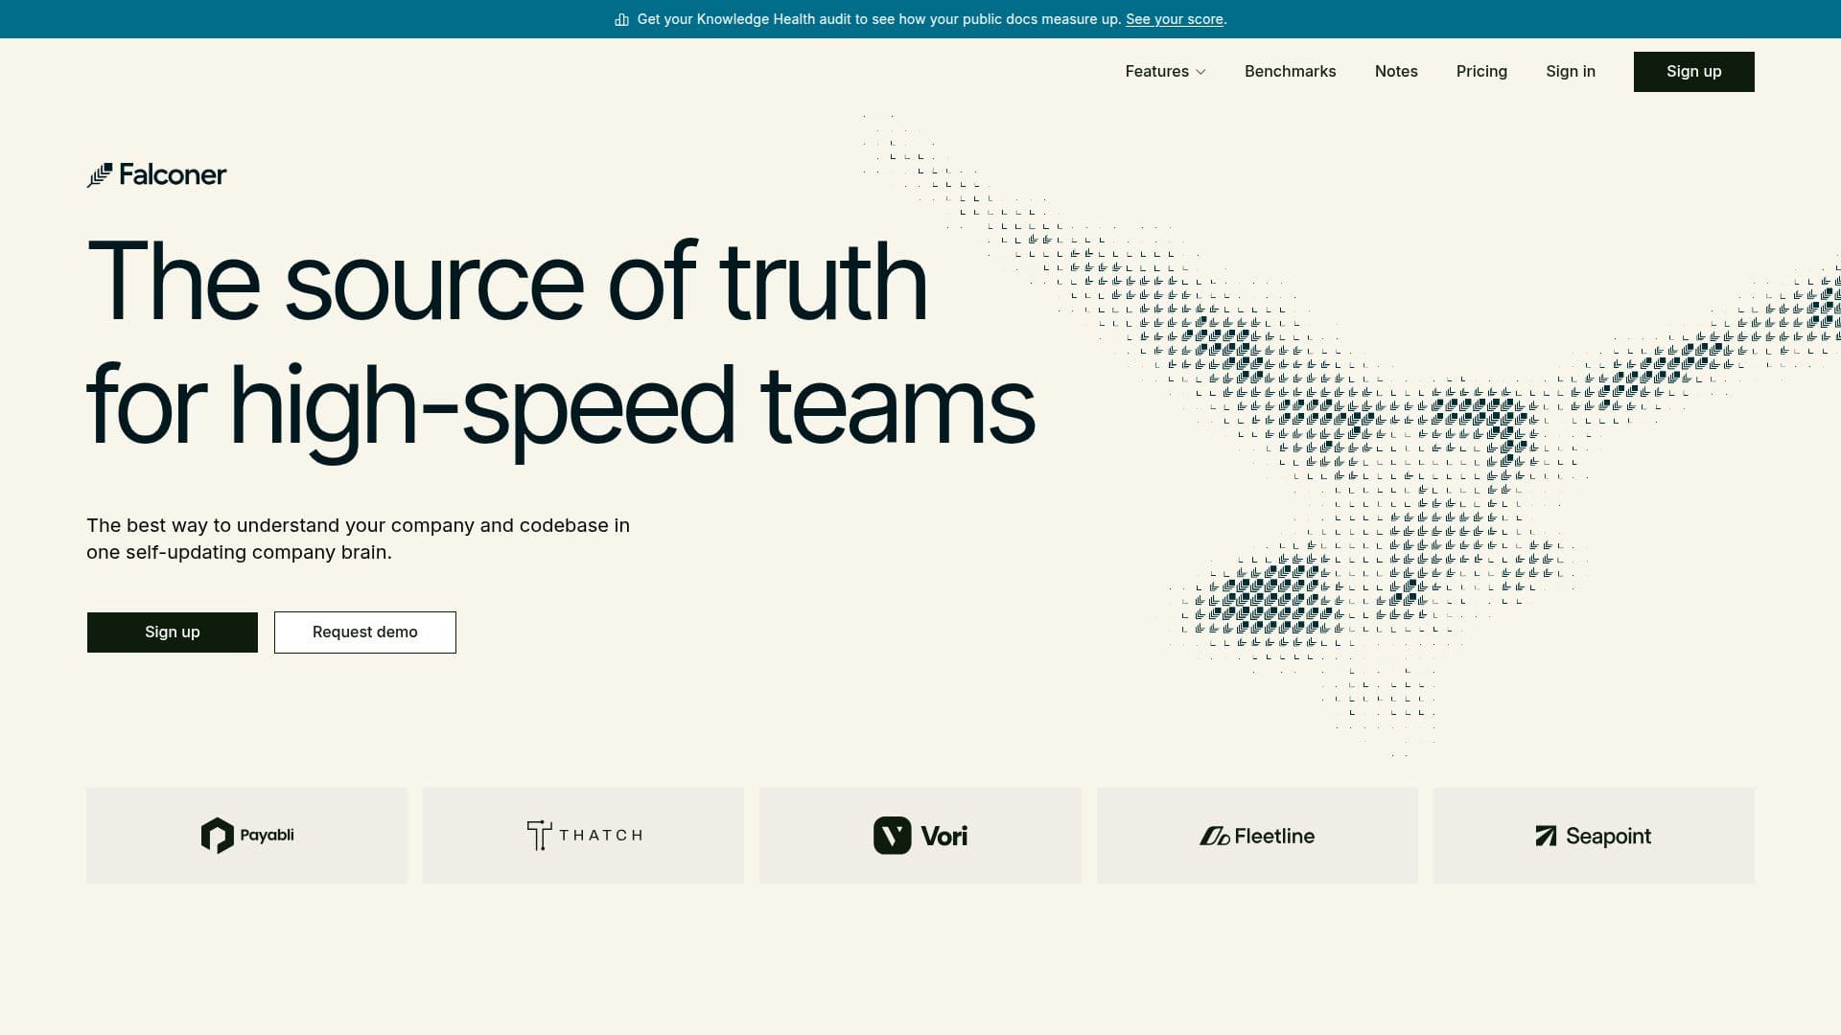The image size is (1841, 1035).
Task: Click the Knowledge Health audit banner text
Action: pos(879,19)
